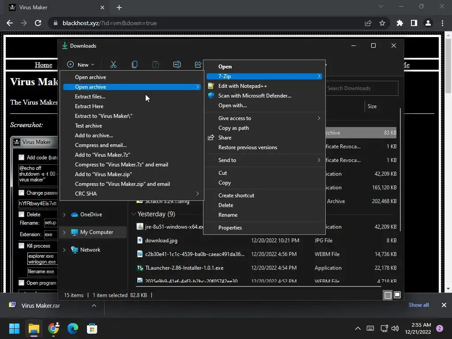Viewport: 452px width, 339px height.
Task: Click taskbar clock showing 2:55 AM
Action: click(x=418, y=328)
